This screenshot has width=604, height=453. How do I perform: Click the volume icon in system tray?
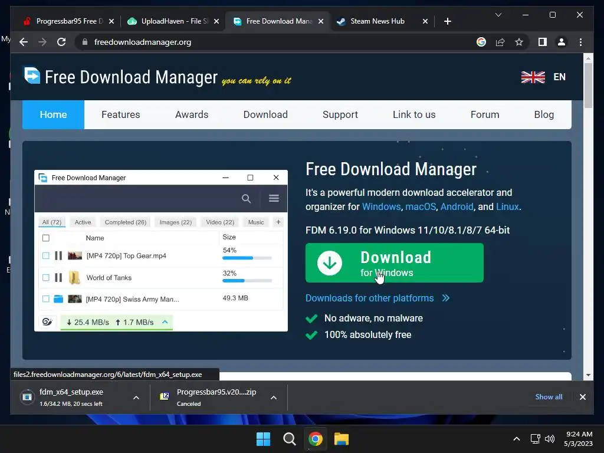550,439
